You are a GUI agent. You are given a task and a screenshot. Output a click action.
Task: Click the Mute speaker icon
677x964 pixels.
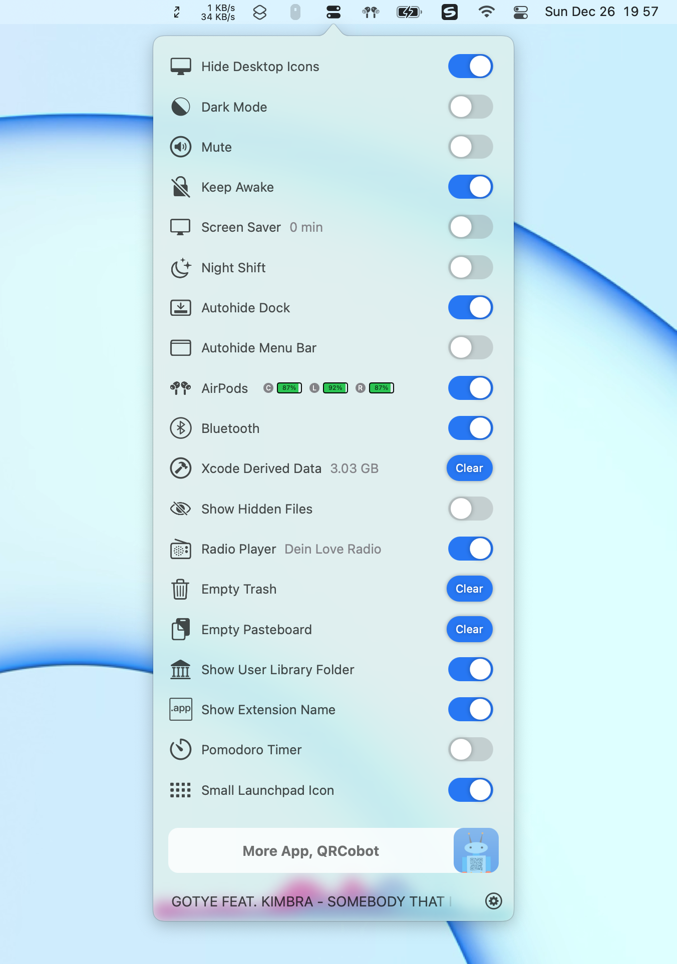coord(180,147)
